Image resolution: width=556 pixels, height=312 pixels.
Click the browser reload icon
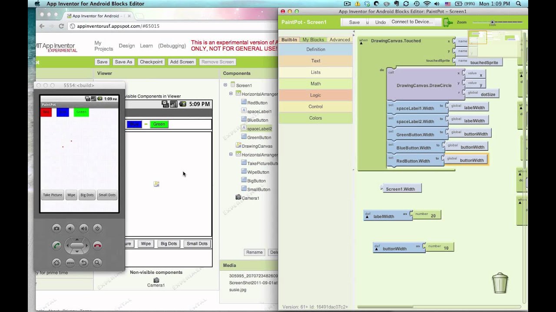[x=61, y=26]
